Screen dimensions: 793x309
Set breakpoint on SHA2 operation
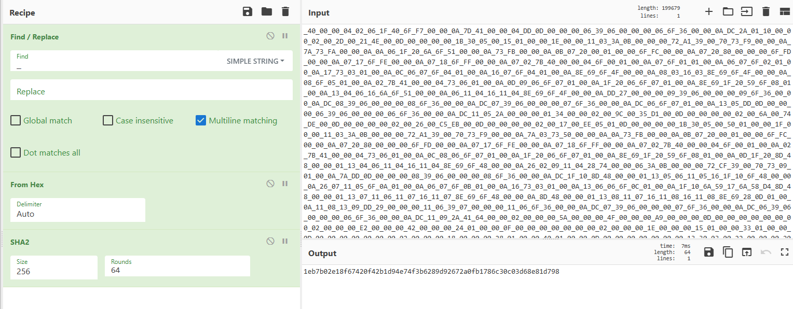click(x=285, y=242)
